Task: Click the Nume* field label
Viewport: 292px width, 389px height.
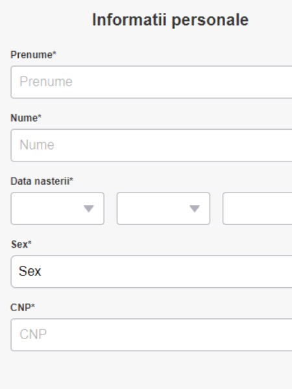Action: pyautogui.click(x=26, y=118)
